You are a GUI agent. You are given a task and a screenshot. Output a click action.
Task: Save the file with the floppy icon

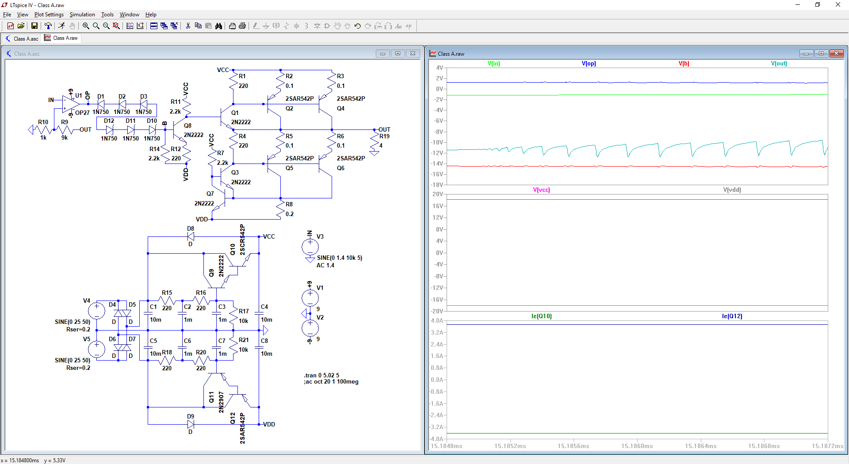[x=34, y=26]
